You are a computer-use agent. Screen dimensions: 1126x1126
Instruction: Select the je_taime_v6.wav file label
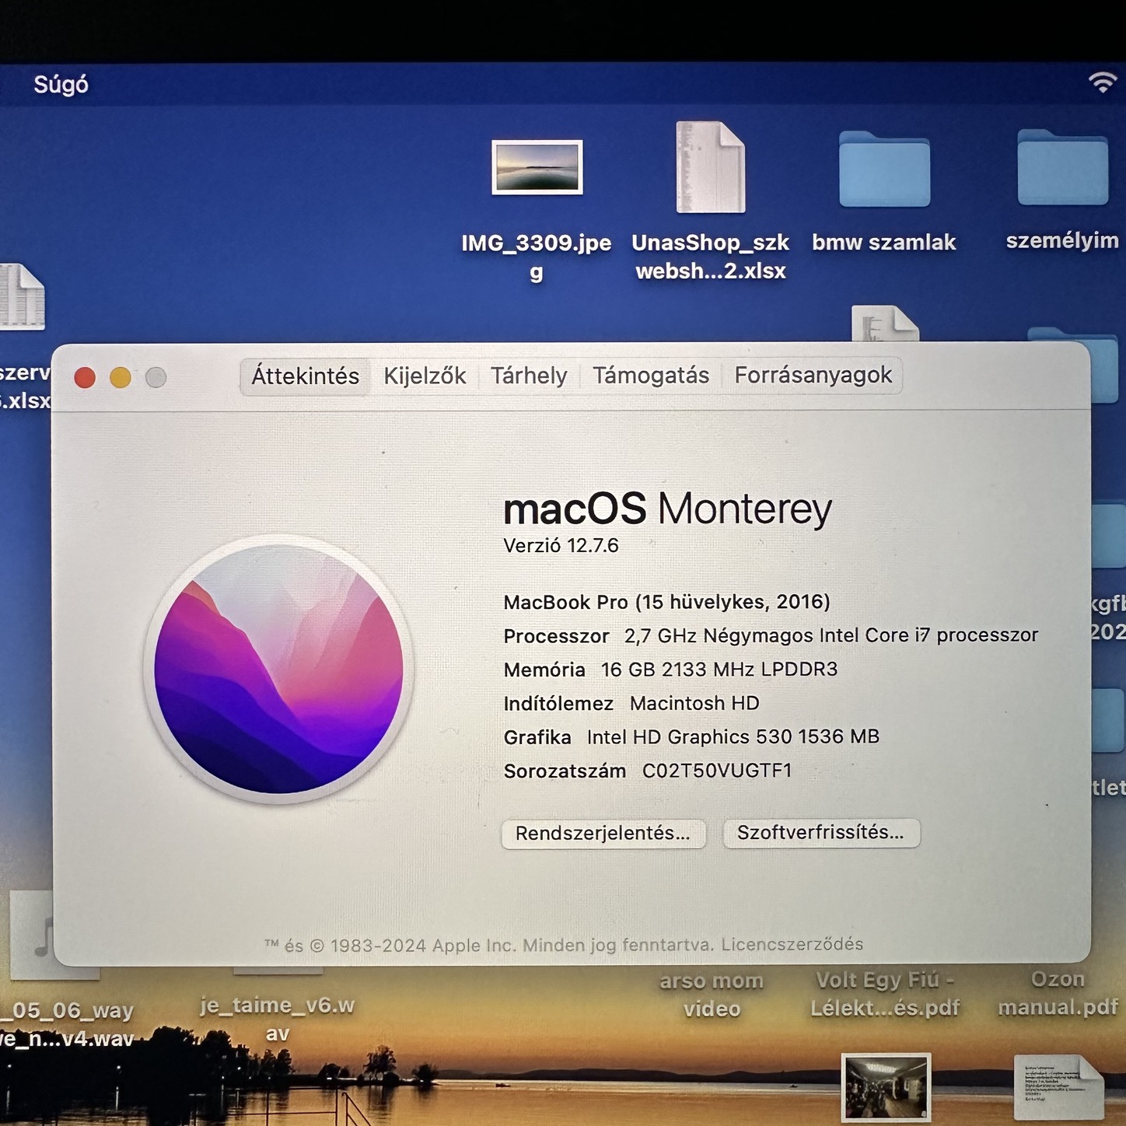click(277, 1019)
